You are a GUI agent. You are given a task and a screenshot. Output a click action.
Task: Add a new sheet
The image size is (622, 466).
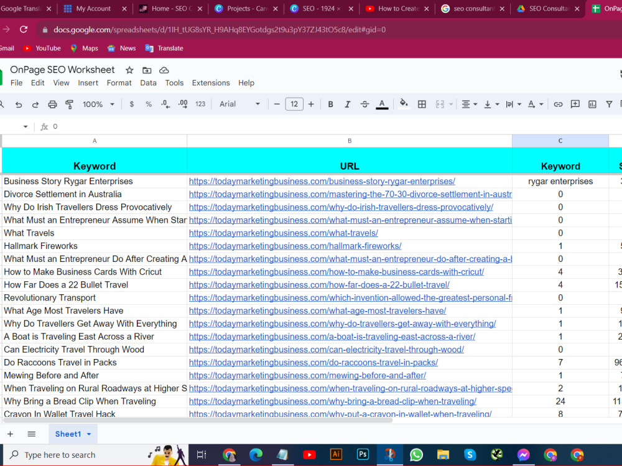(11, 434)
